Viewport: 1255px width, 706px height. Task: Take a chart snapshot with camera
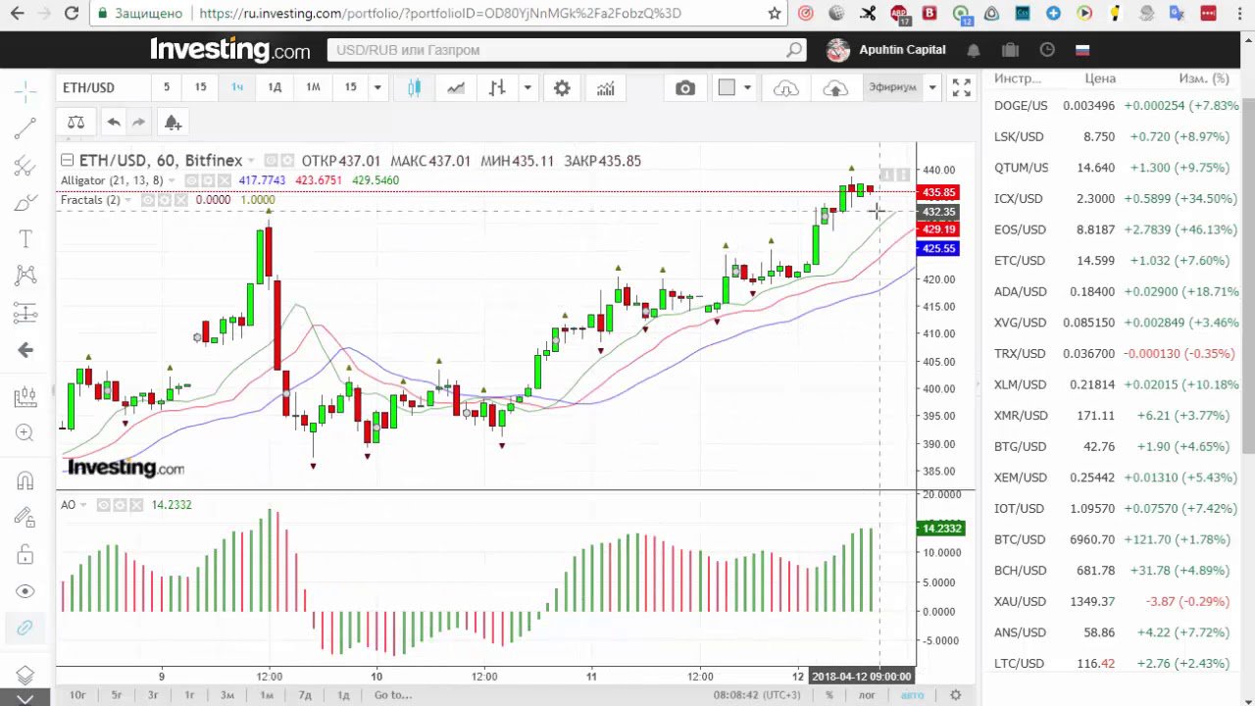tap(685, 87)
